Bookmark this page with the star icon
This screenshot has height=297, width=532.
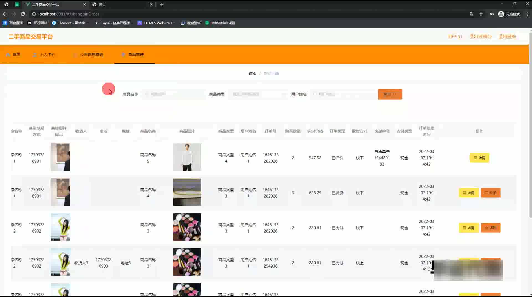coord(481,14)
